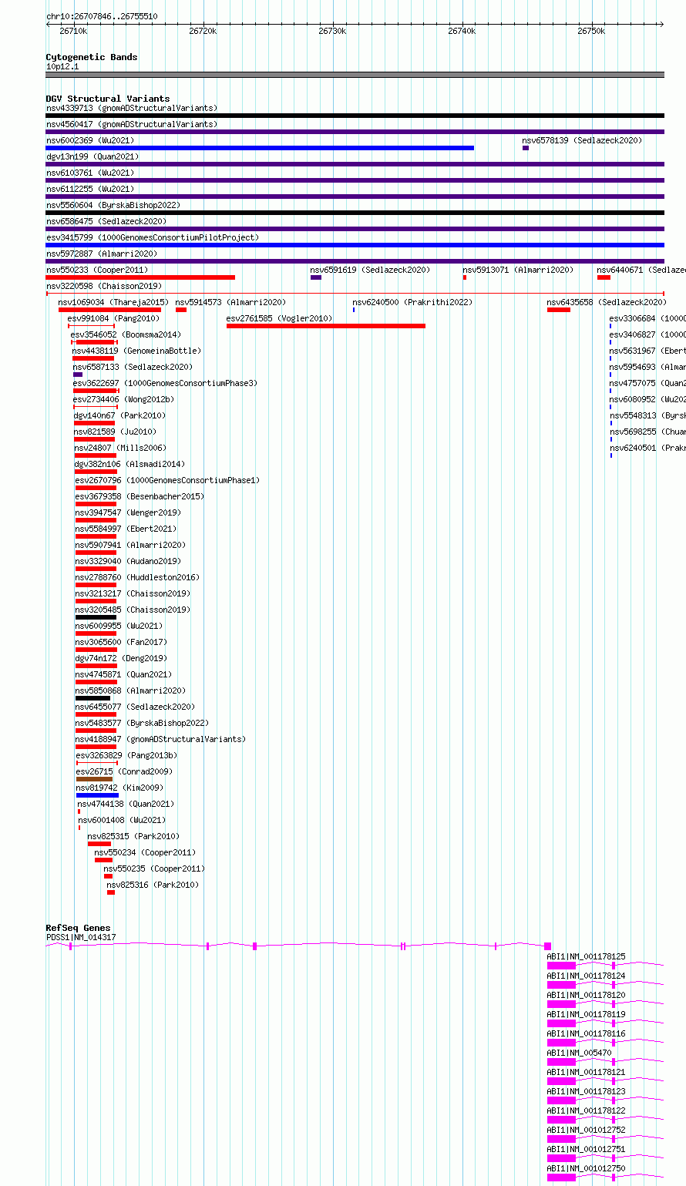This screenshot has width=686, height=1186.
Task: Click nsv6240500 (Prakrithi2022) label
Action: (x=412, y=302)
